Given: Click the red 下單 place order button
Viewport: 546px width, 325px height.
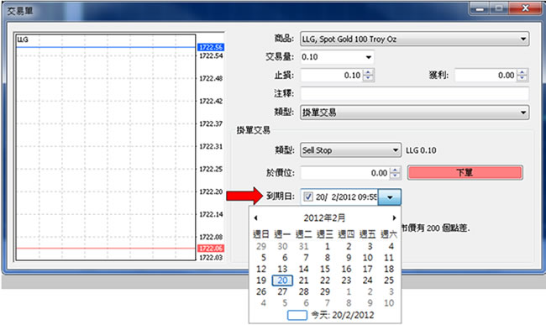Looking at the screenshot, I should coord(465,173).
